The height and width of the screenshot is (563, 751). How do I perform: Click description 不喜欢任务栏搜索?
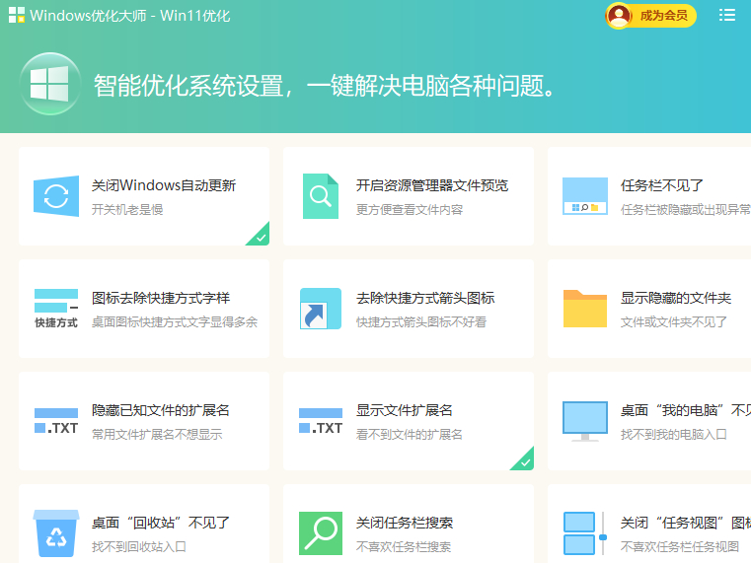[404, 547]
